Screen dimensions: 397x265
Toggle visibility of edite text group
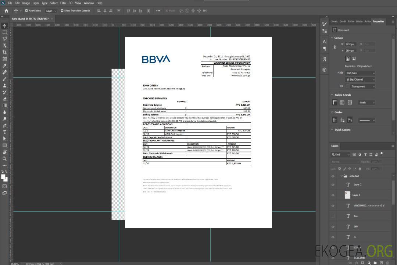pyautogui.click(x=333, y=176)
